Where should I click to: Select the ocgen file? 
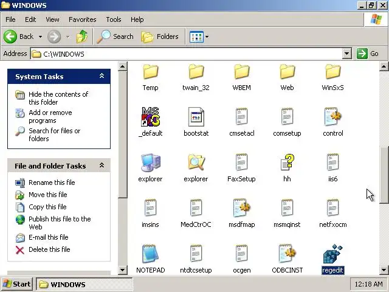242,259
